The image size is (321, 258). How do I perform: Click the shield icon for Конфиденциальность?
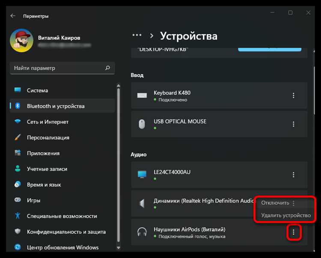click(18, 231)
